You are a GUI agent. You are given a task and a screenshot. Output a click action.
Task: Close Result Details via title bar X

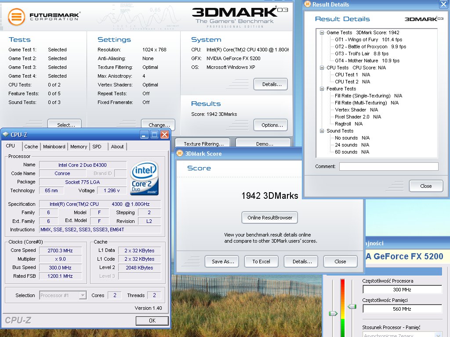(443, 4)
